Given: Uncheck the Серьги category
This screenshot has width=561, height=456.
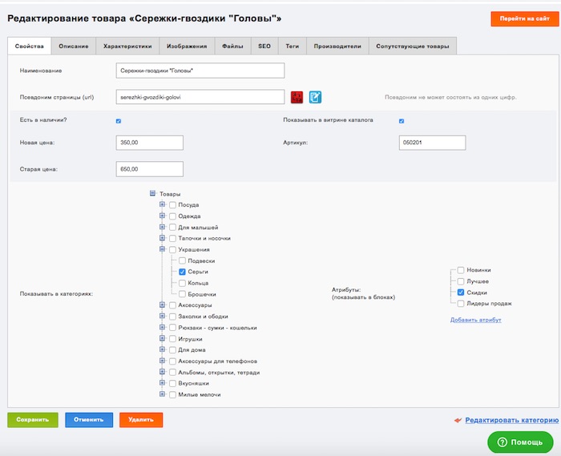Looking at the screenshot, I should pos(182,272).
